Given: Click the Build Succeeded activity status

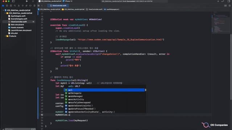Looking at the screenshot, I should click(x=127, y=1).
